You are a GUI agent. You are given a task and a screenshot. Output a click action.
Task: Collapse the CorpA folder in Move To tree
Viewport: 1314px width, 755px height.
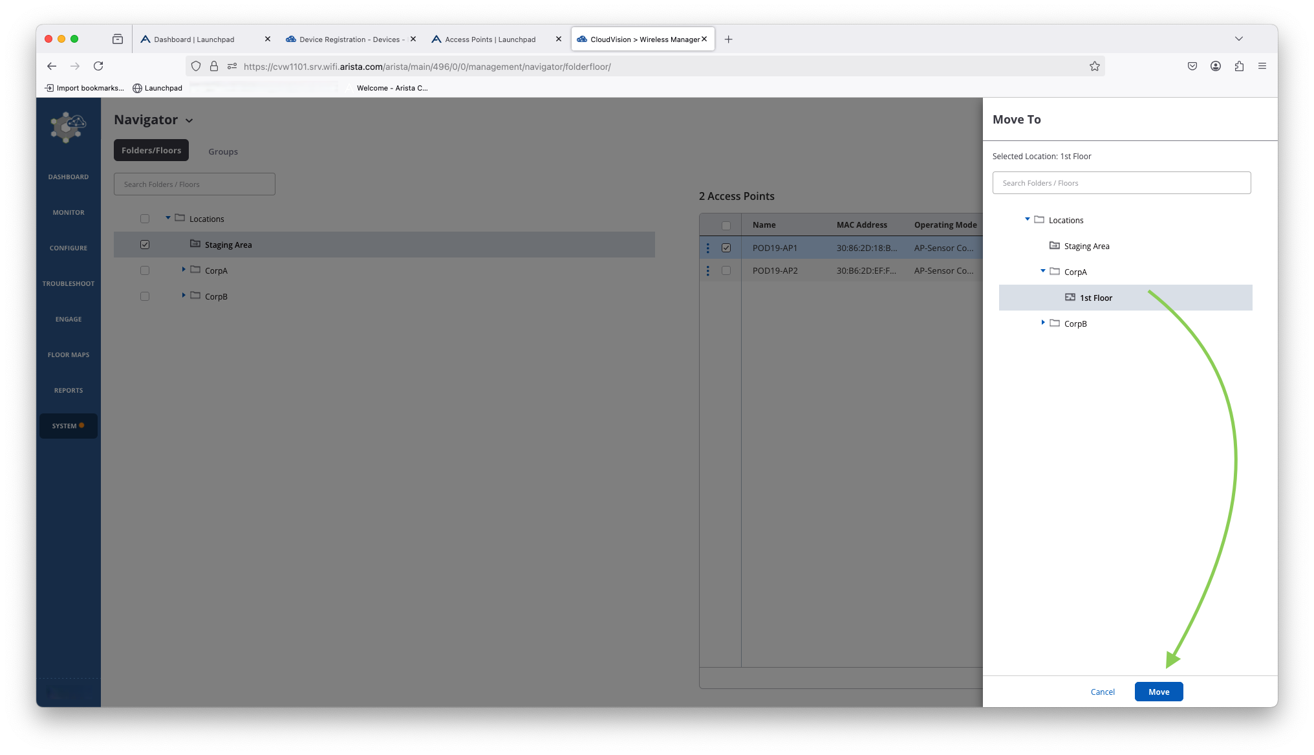click(1042, 271)
